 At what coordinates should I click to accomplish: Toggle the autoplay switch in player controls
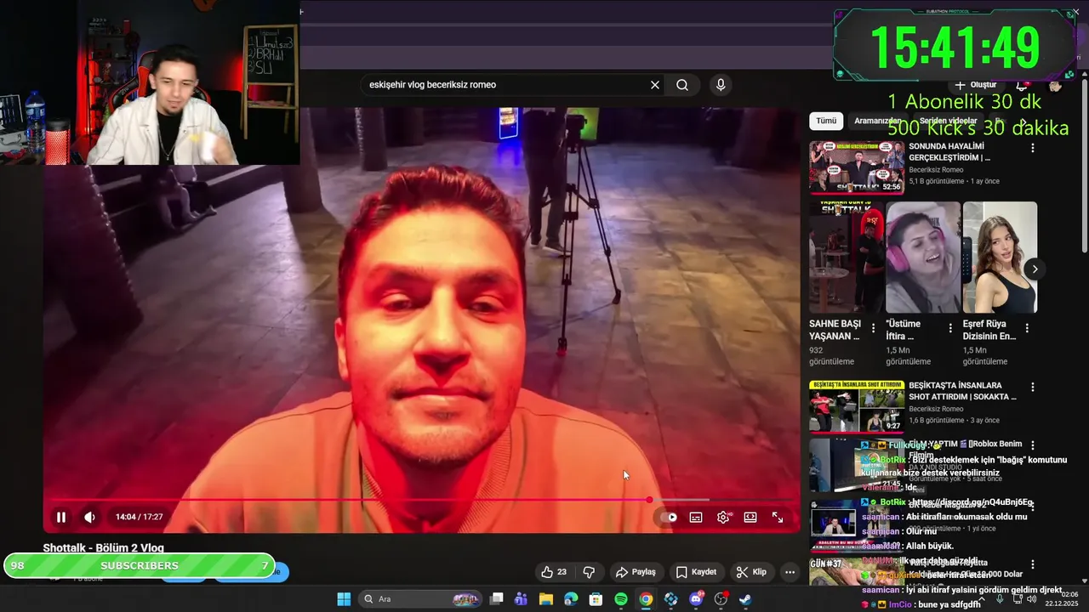tap(669, 517)
